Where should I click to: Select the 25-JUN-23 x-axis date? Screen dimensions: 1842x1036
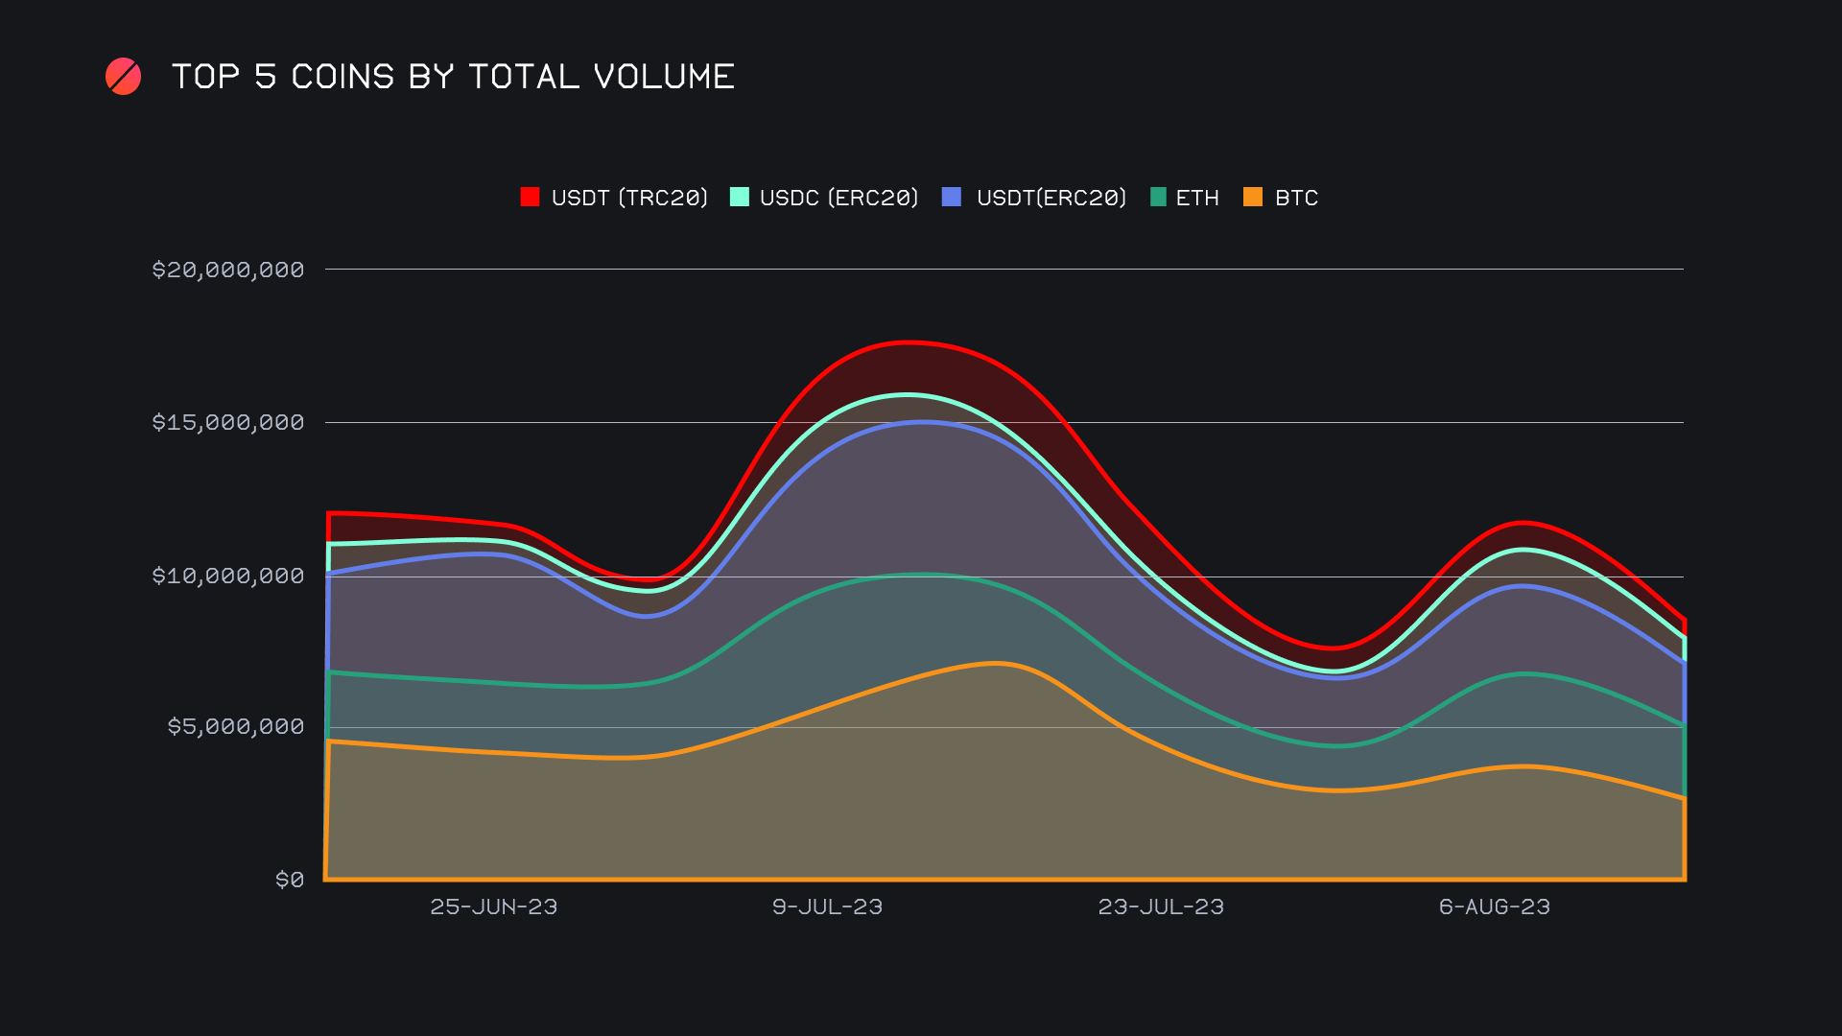click(x=493, y=906)
